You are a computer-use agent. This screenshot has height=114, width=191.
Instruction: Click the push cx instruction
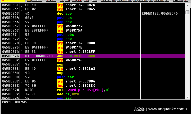click(64, 18)
